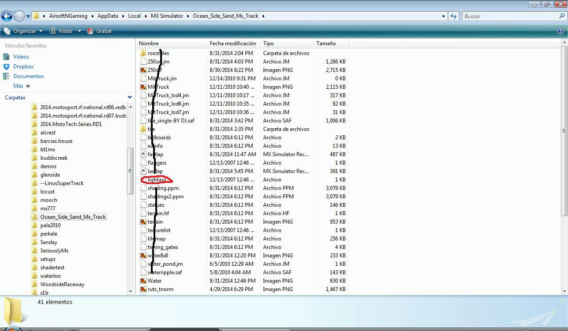Click the Back navigation arrow button

click(7, 16)
